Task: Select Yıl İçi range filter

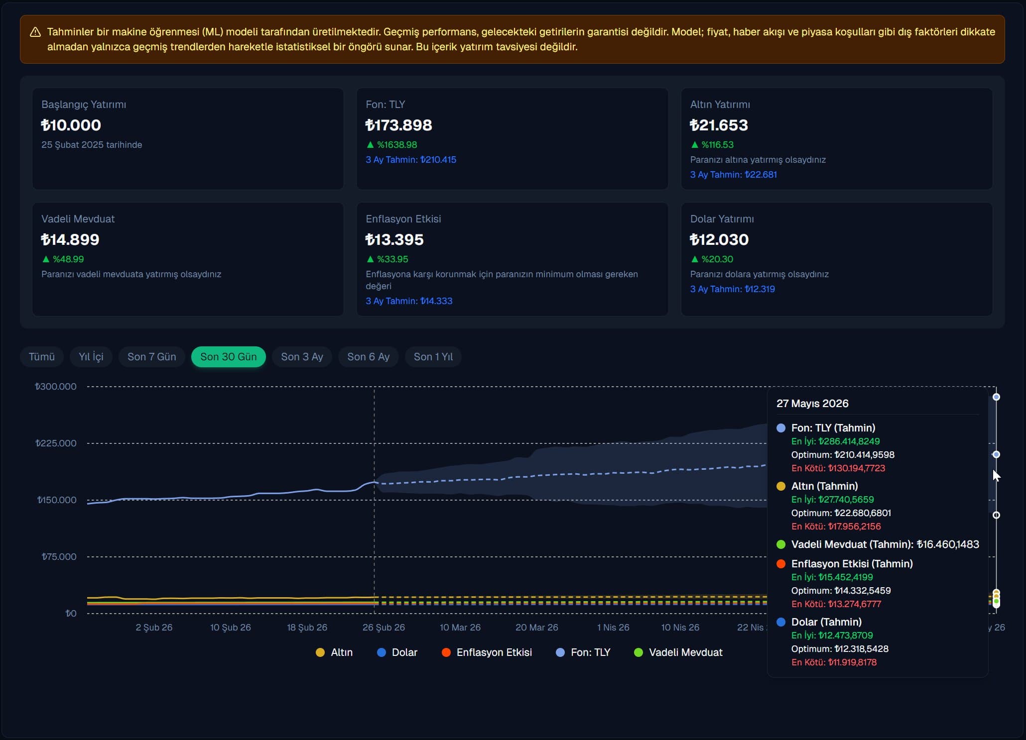Action: (x=91, y=357)
